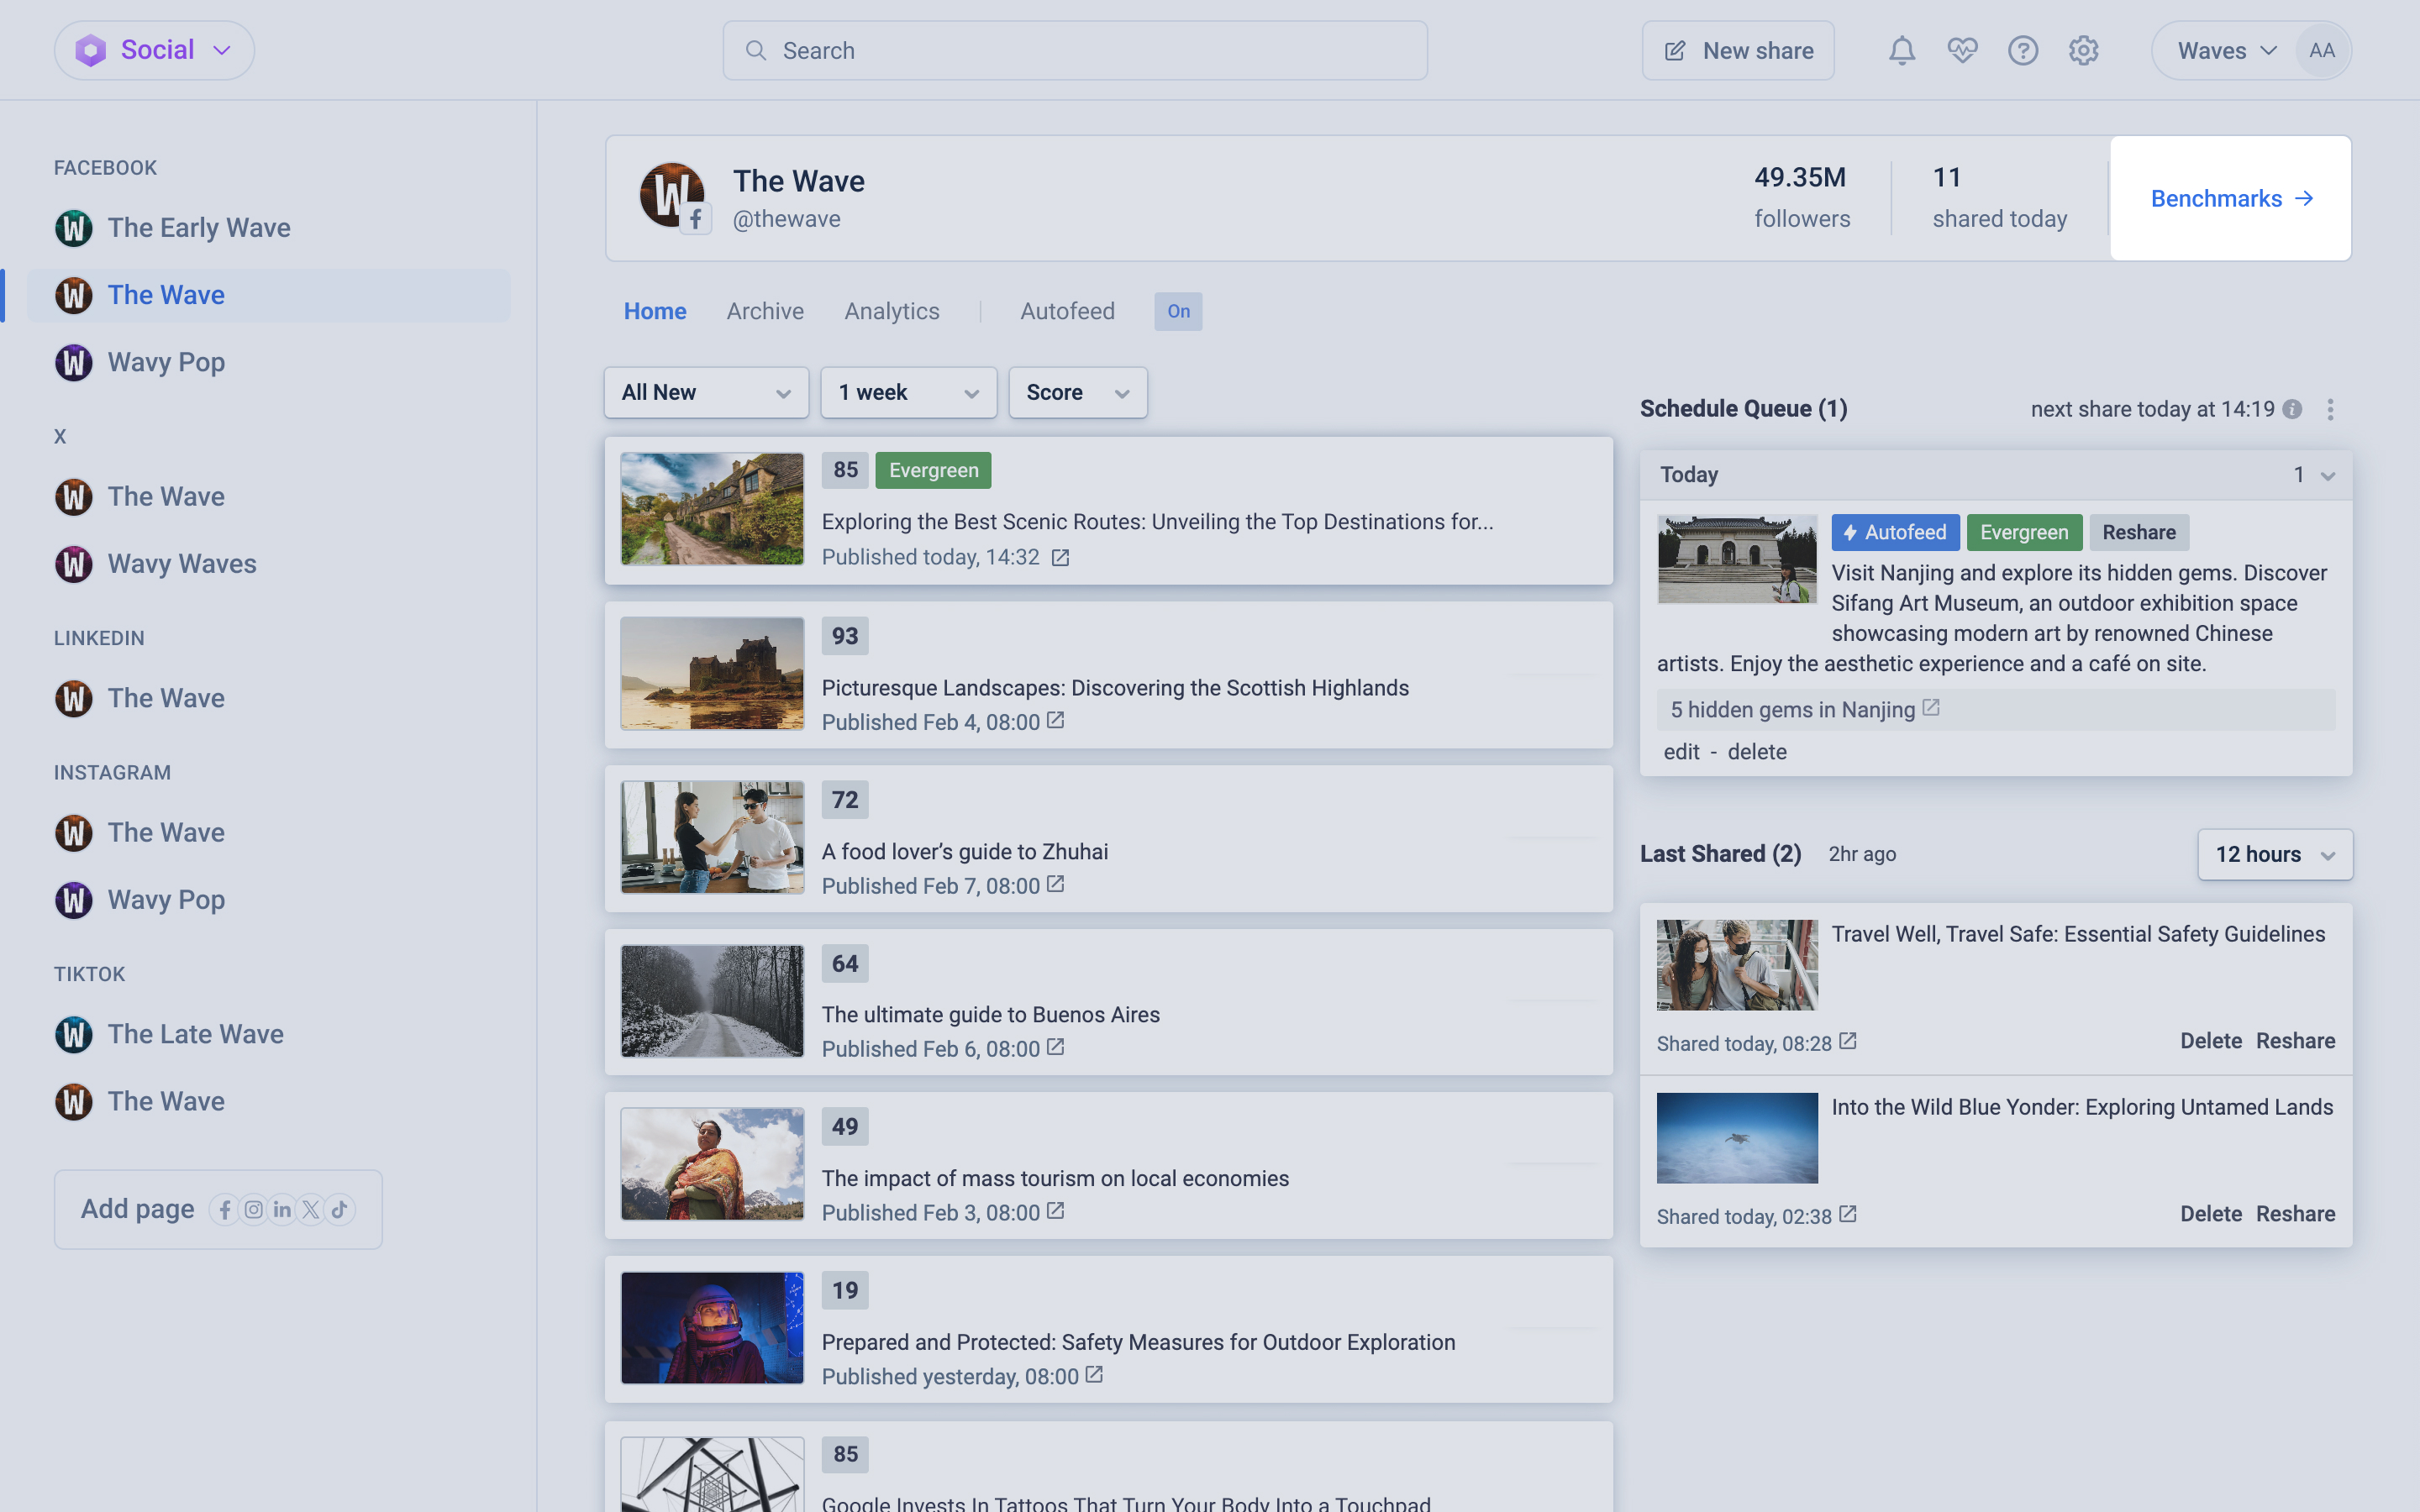Switch to the Analytics tab

[892, 312]
